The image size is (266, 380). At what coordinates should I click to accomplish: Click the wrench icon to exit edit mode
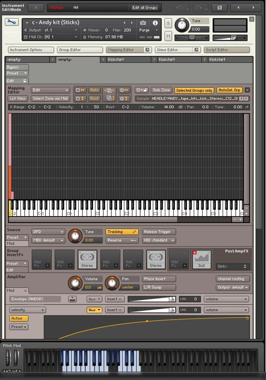tap(11, 22)
